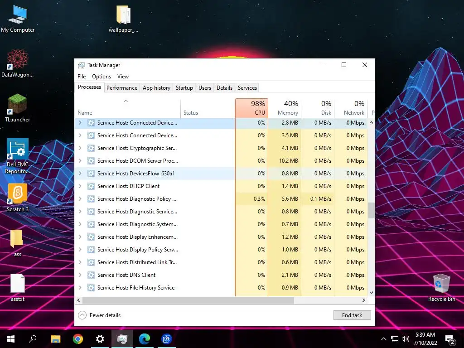Click the End task button
Image resolution: width=464 pixels, height=348 pixels.
(352, 315)
